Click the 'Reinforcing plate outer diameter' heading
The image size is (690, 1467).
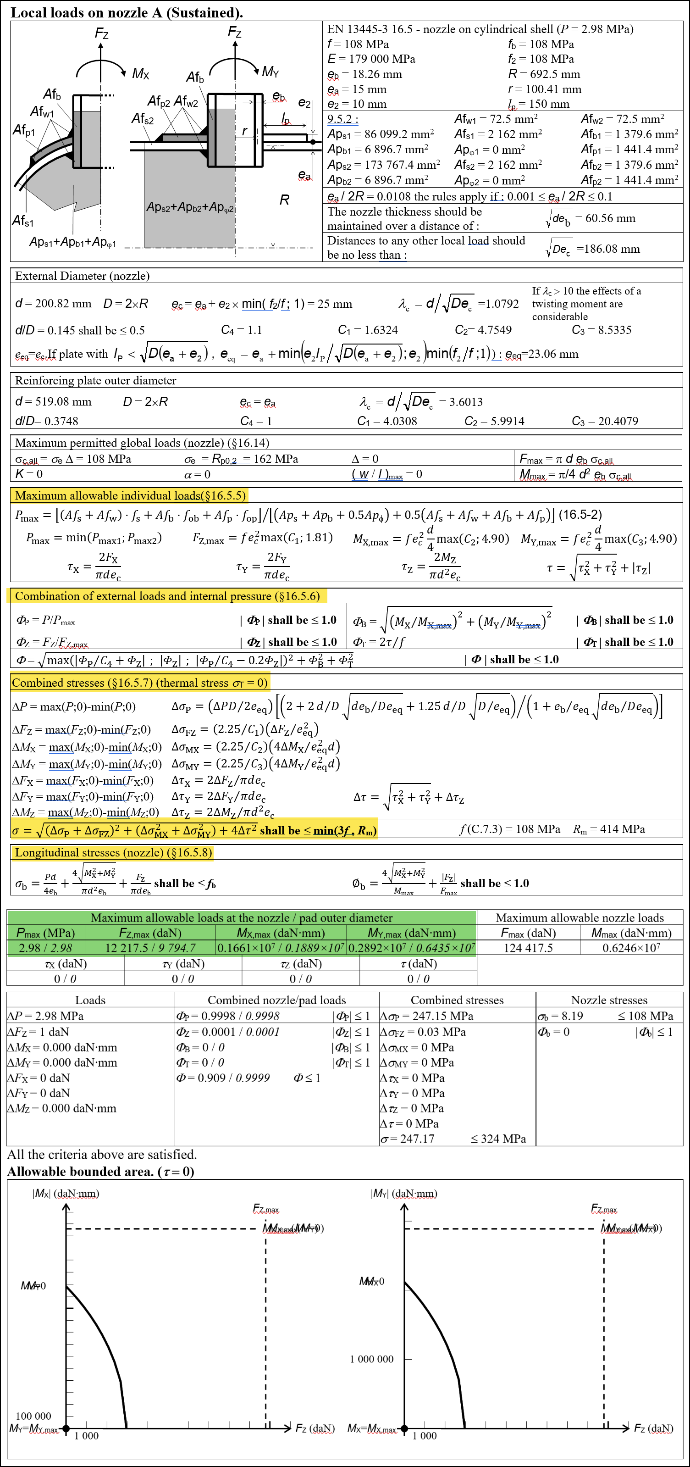pyautogui.click(x=96, y=380)
